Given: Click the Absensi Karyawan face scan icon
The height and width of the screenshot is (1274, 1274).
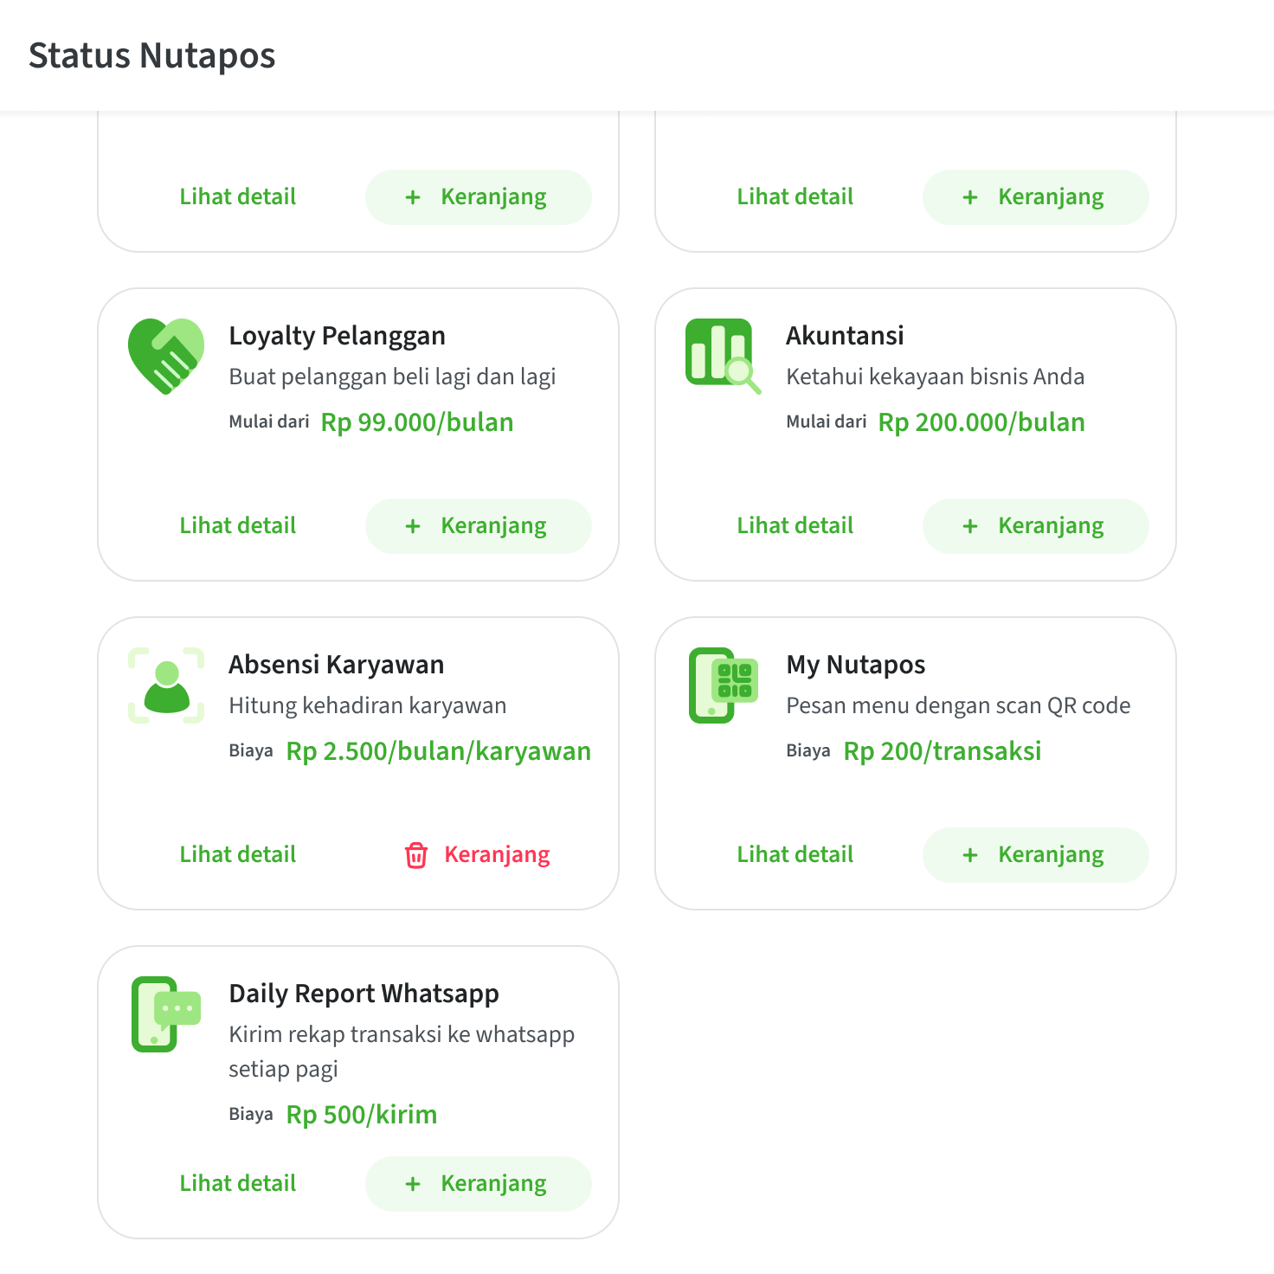Looking at the screenshot, I should (x=166, y=685).
